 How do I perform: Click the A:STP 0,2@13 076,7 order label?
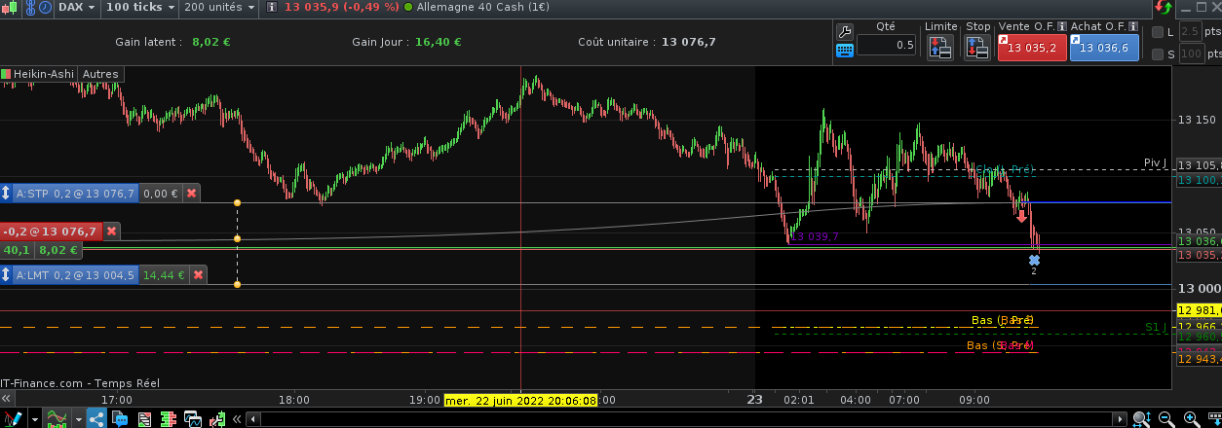point(76,194)
